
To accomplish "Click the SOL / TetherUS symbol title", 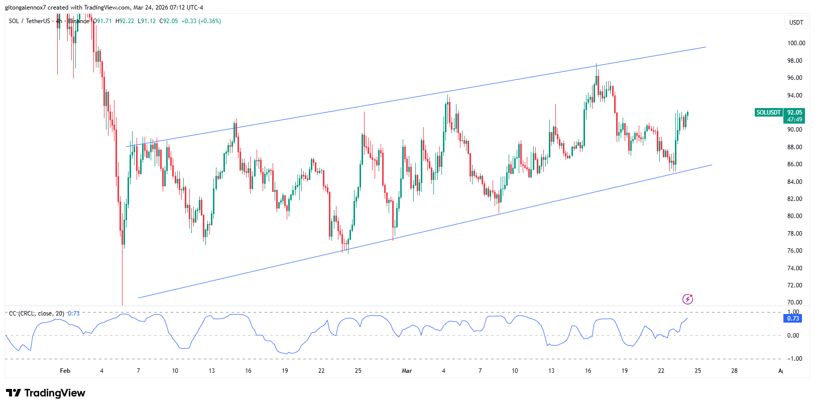I will 29,21.
